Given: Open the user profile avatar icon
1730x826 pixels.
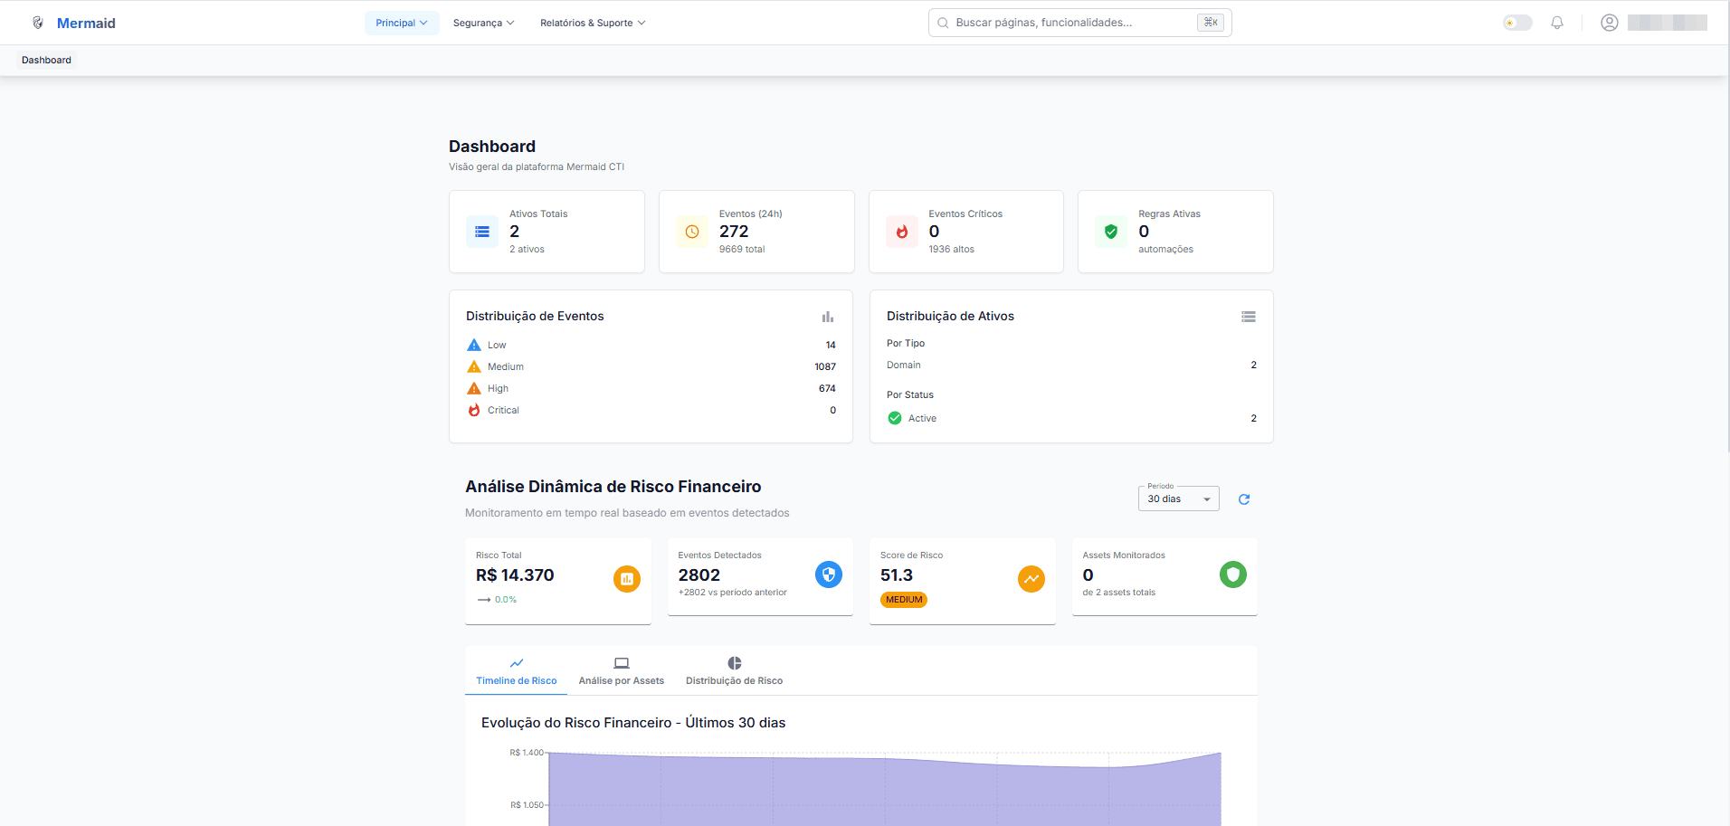Looking at the screenshot, I should (x=1609, y=23).
